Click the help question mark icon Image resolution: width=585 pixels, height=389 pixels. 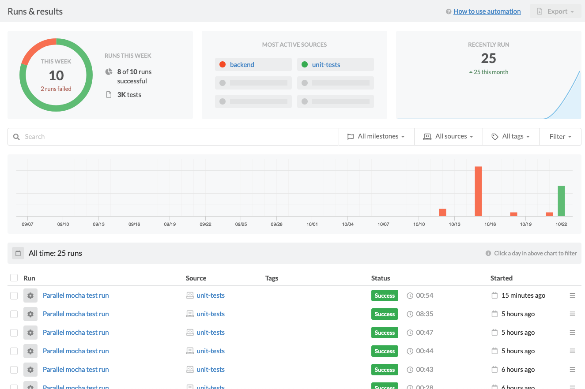pyautogui.click(x=449, y=11)
